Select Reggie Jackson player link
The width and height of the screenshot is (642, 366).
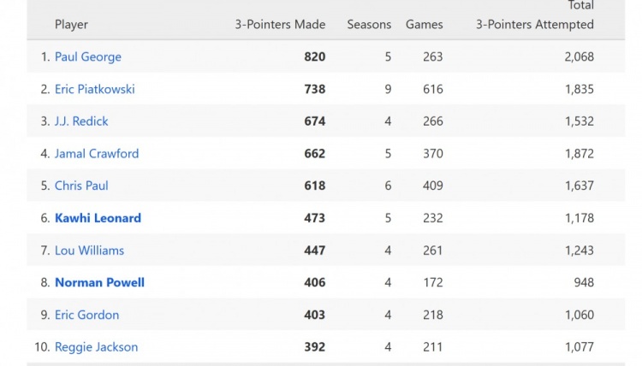pos(96,347)
